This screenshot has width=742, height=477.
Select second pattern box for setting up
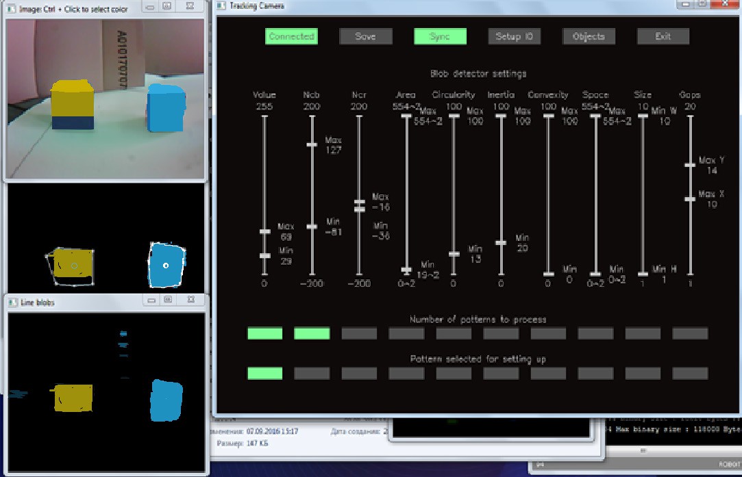(312, 374)
